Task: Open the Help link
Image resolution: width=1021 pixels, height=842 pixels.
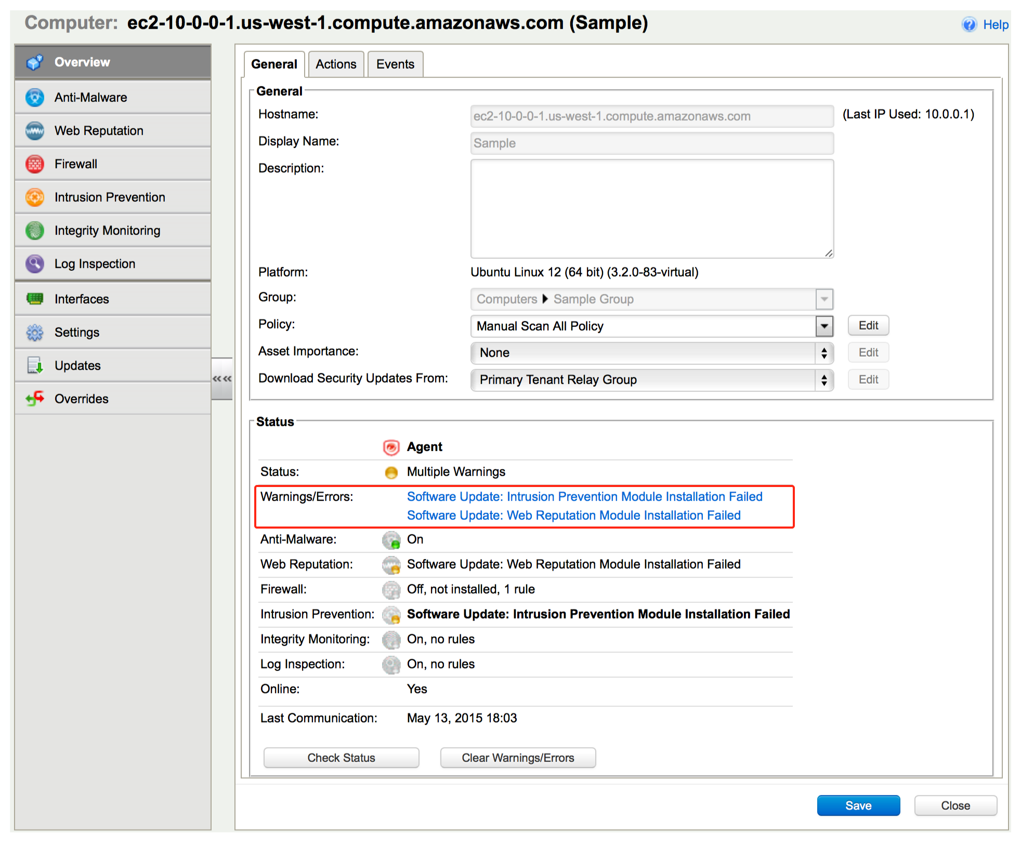Action: [996, 24]
